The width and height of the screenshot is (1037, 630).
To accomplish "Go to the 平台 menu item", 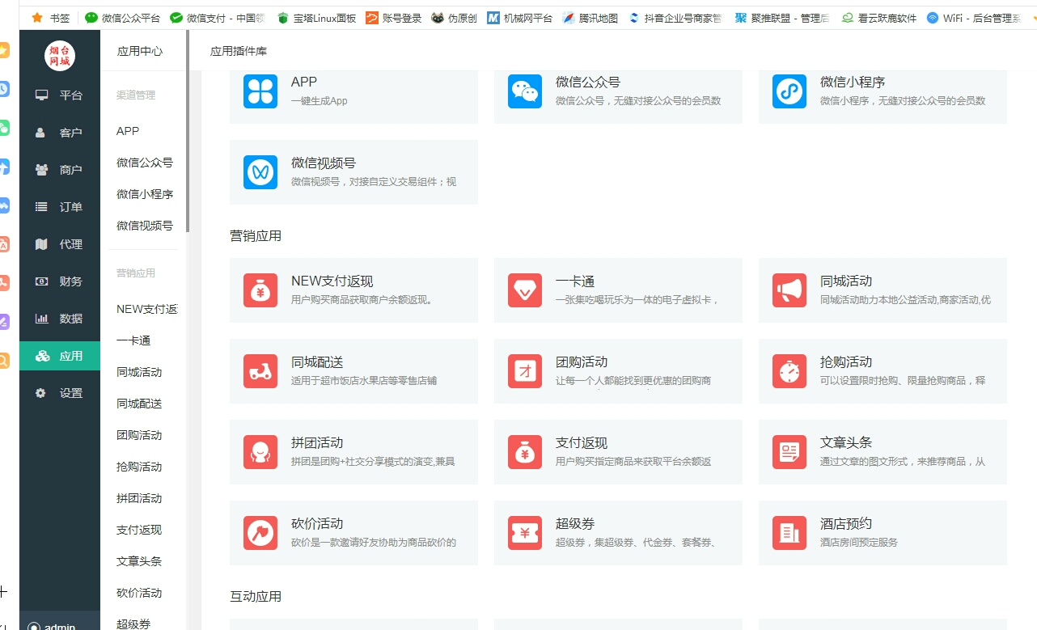I will pyautogui.click(x=60, y=95).
